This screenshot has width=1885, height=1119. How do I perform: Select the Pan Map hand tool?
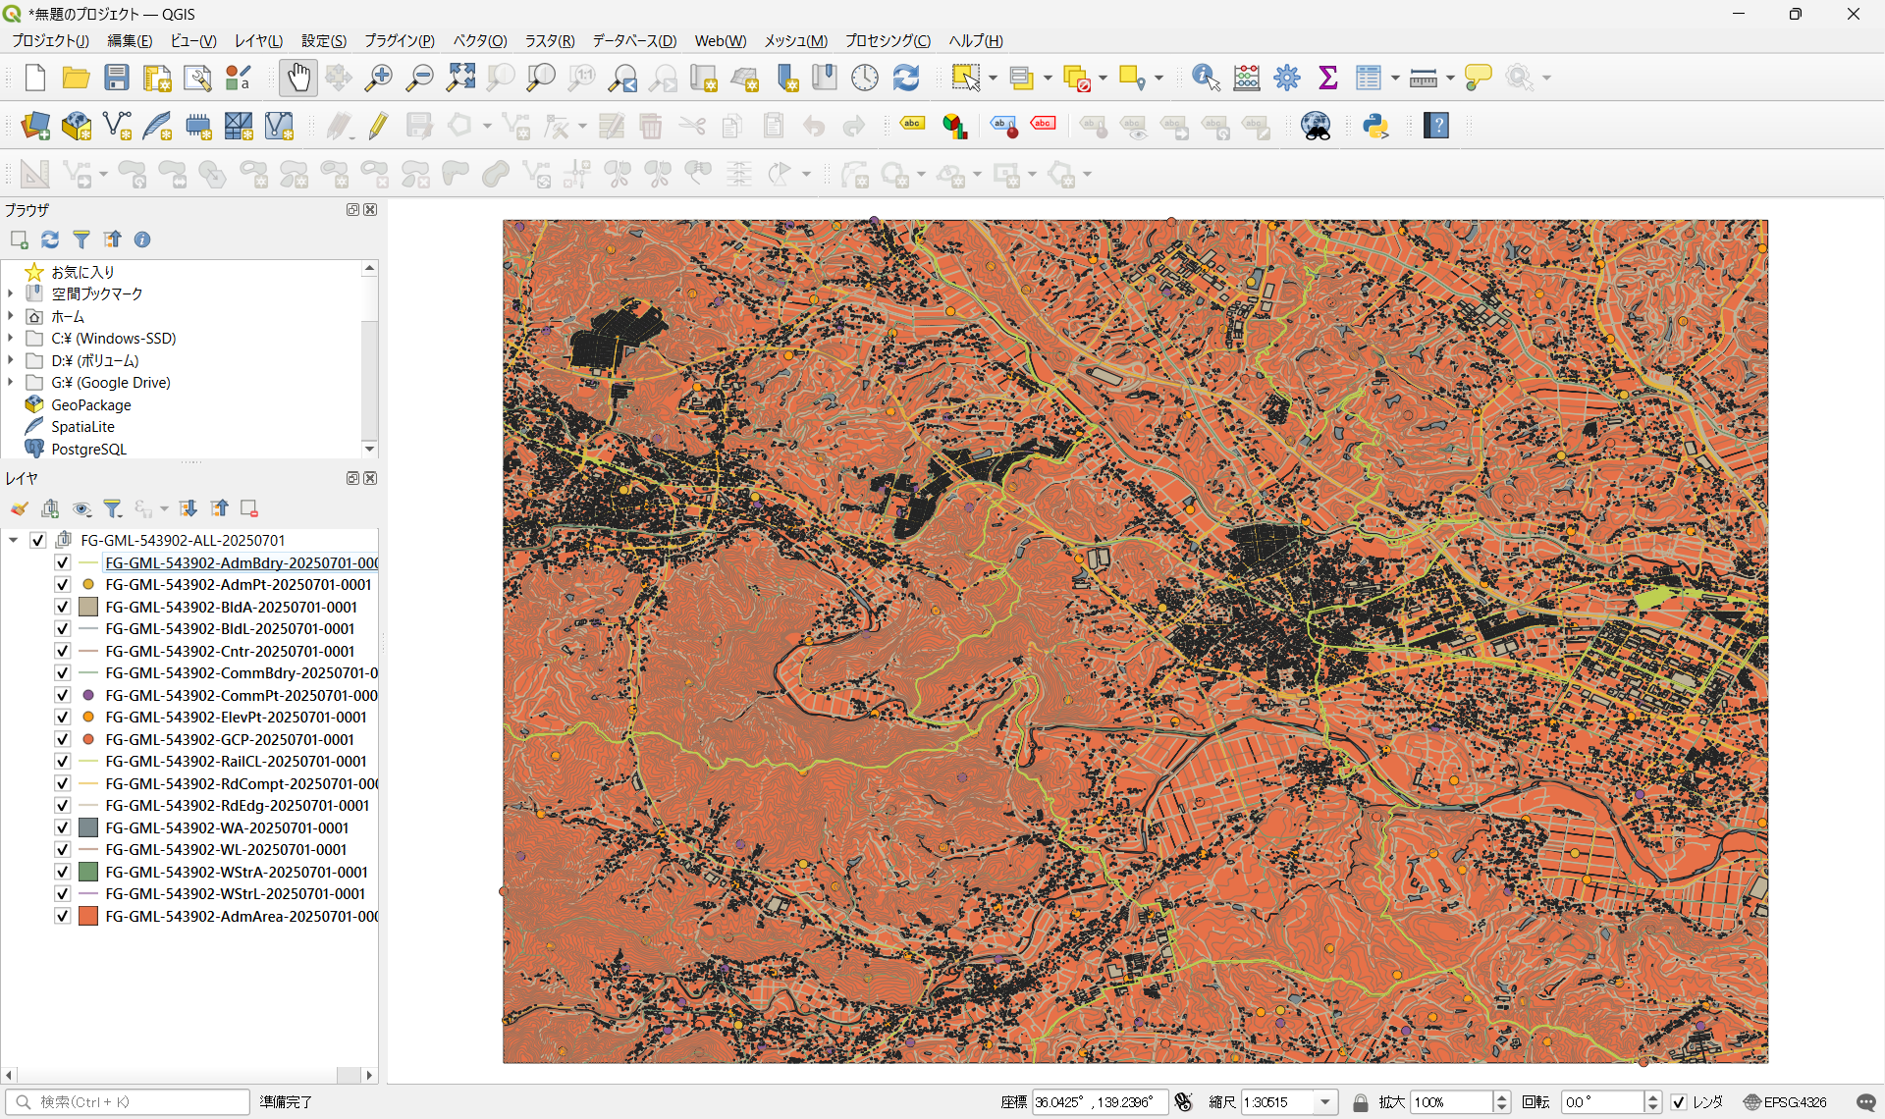tap(297, 78)
